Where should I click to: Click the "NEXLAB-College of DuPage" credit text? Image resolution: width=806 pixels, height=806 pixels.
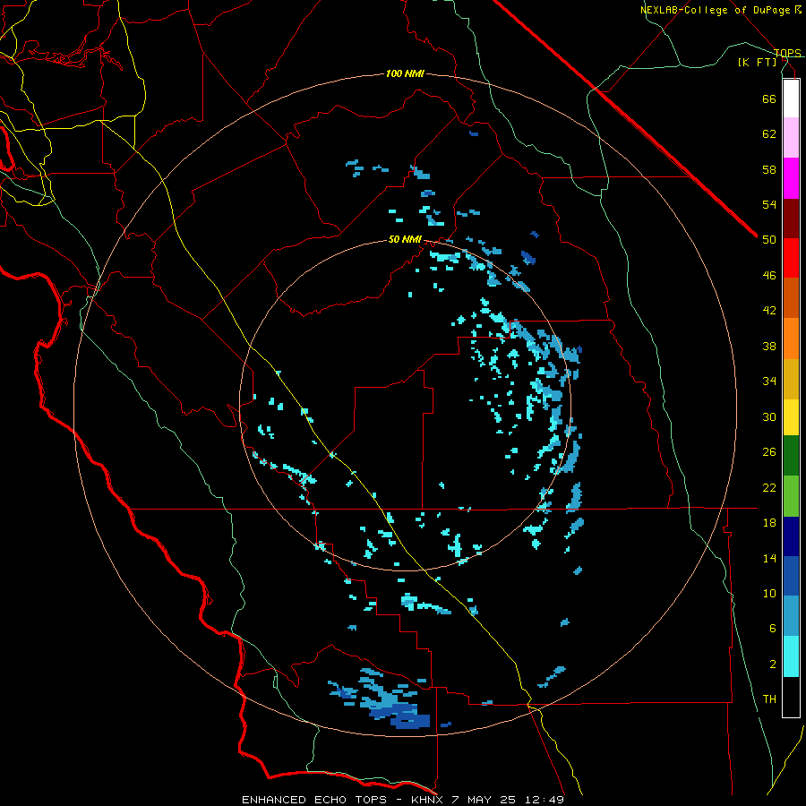click(x=716, y=10)
